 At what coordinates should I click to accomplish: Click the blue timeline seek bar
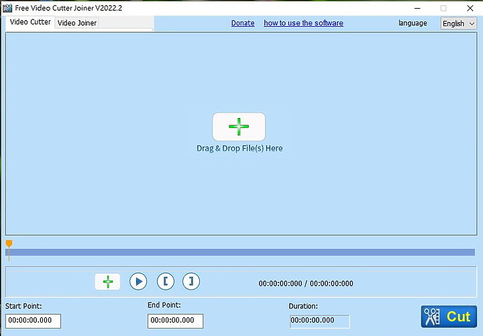tap(240, 252)
